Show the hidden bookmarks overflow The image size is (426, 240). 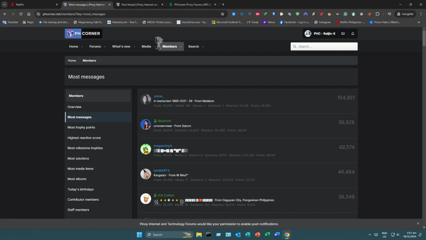tap(419, 22)
